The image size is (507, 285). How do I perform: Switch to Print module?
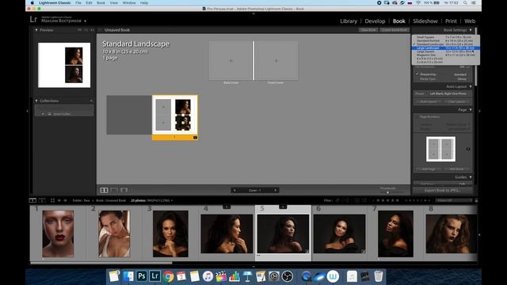click(451, 21)
